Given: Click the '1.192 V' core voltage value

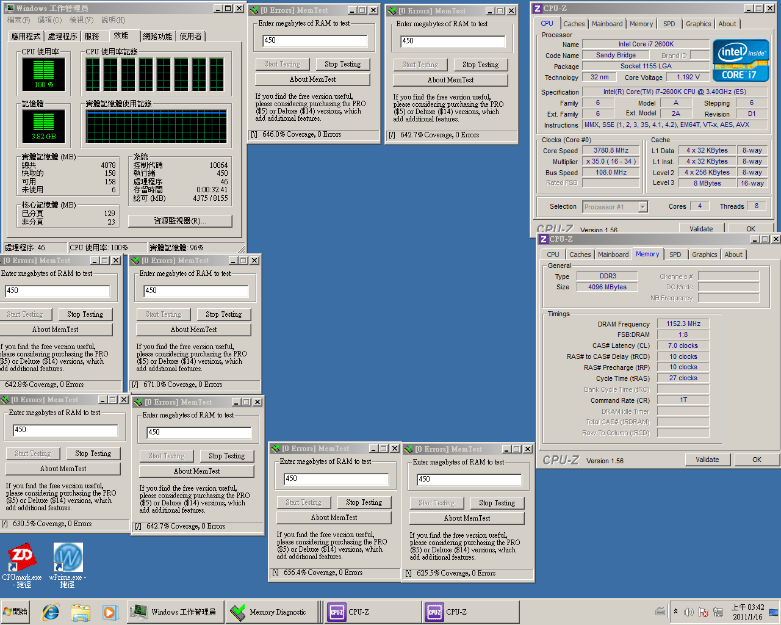Looking at the screenshot, I should click(688, 77).
